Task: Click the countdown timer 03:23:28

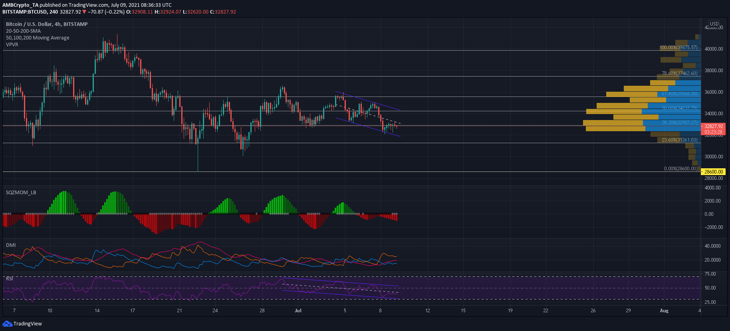Action: coord(713,132)
